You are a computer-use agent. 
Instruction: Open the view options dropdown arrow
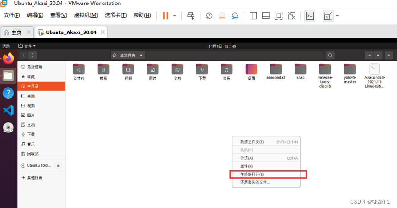[378, 55]
